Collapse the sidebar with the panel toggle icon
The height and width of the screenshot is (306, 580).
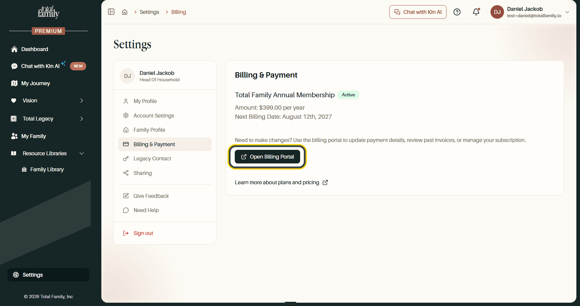(111, 12)
